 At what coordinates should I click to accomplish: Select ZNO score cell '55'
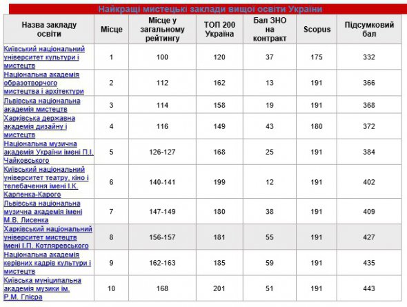(270, 237)
